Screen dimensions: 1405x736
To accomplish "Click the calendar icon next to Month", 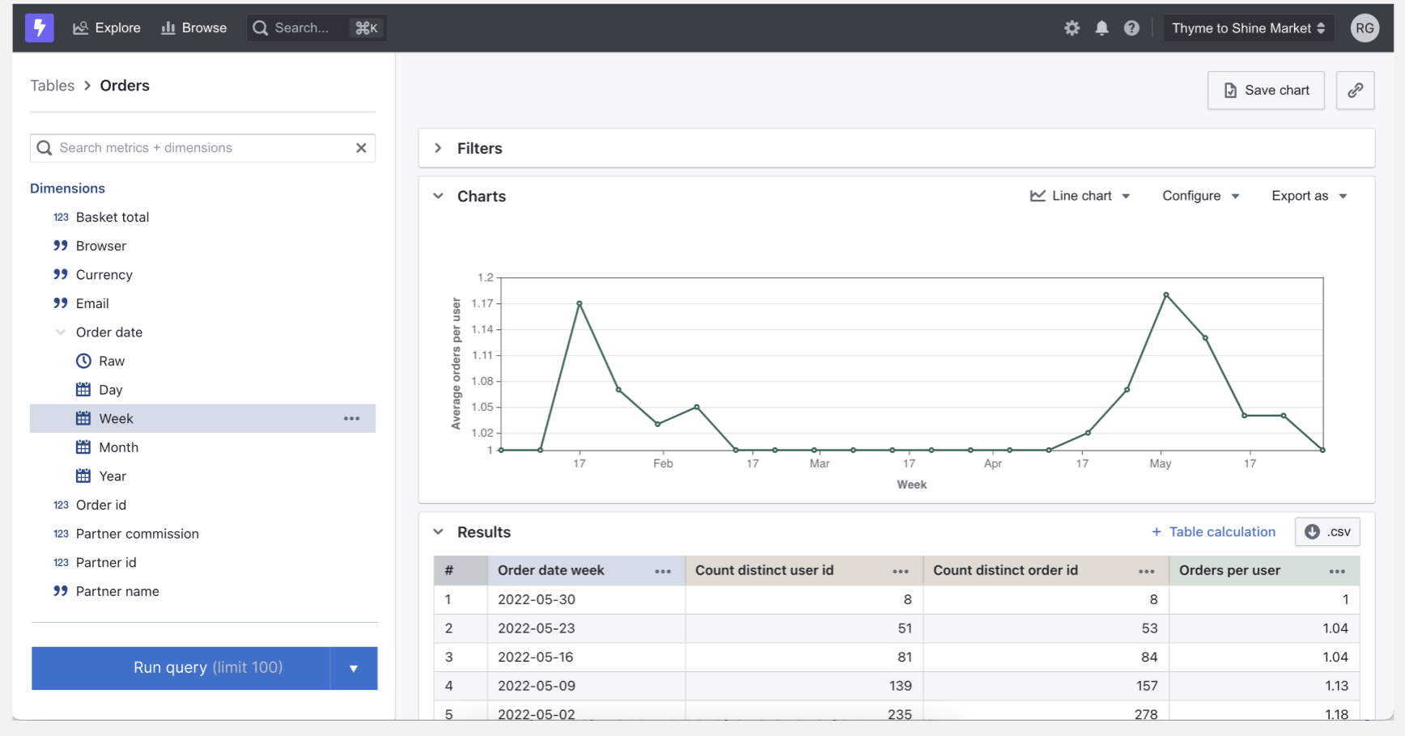I will point(84,446).
